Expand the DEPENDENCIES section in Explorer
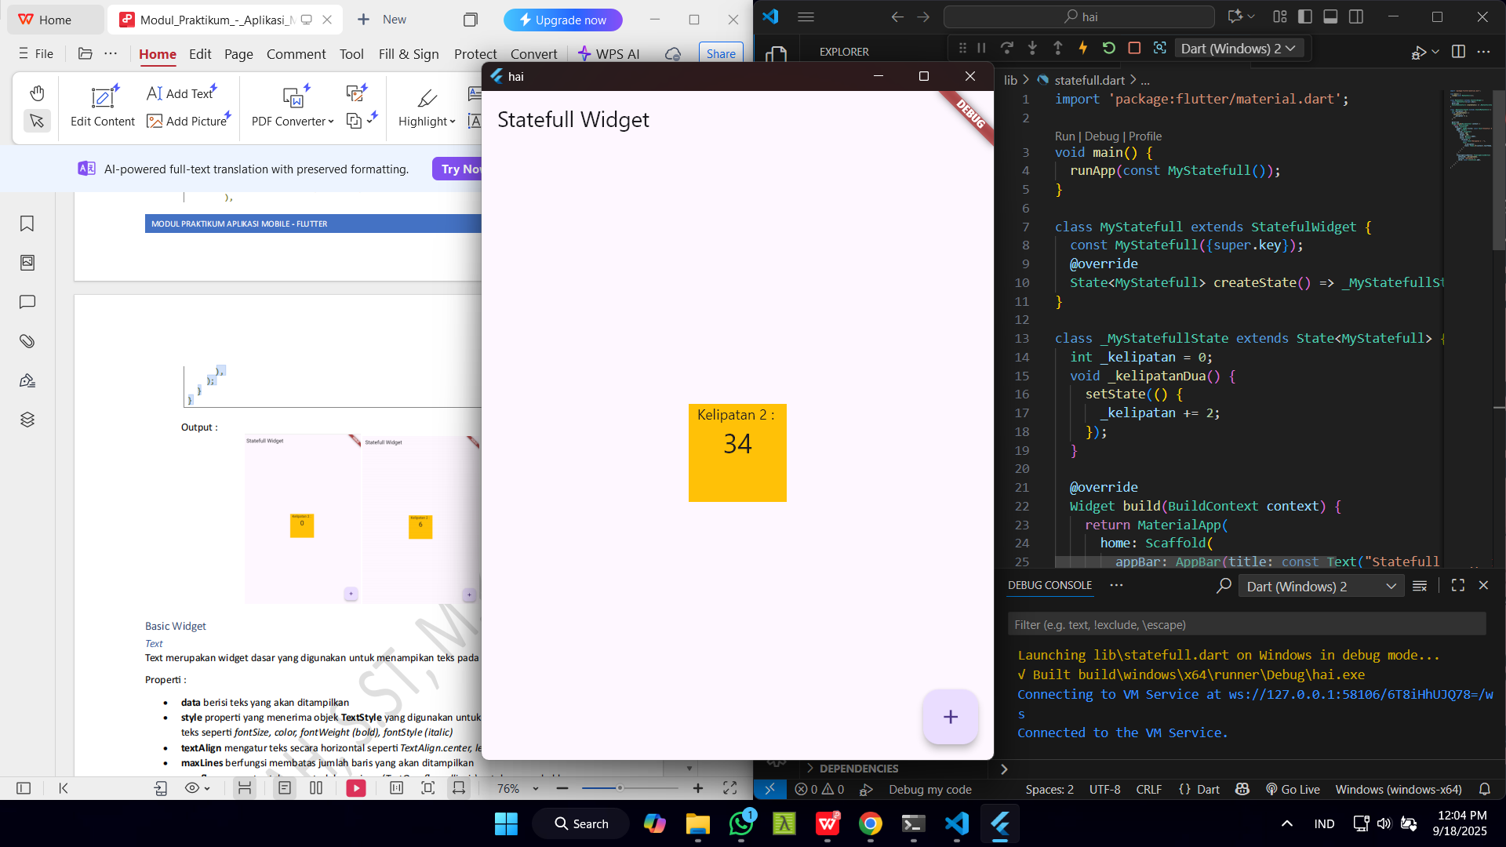Screen dimensions: 1506x847 click(858, 769)
